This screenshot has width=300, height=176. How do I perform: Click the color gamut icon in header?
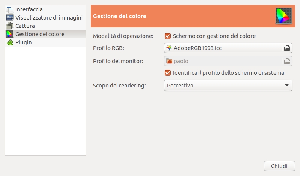click(284, 16)
